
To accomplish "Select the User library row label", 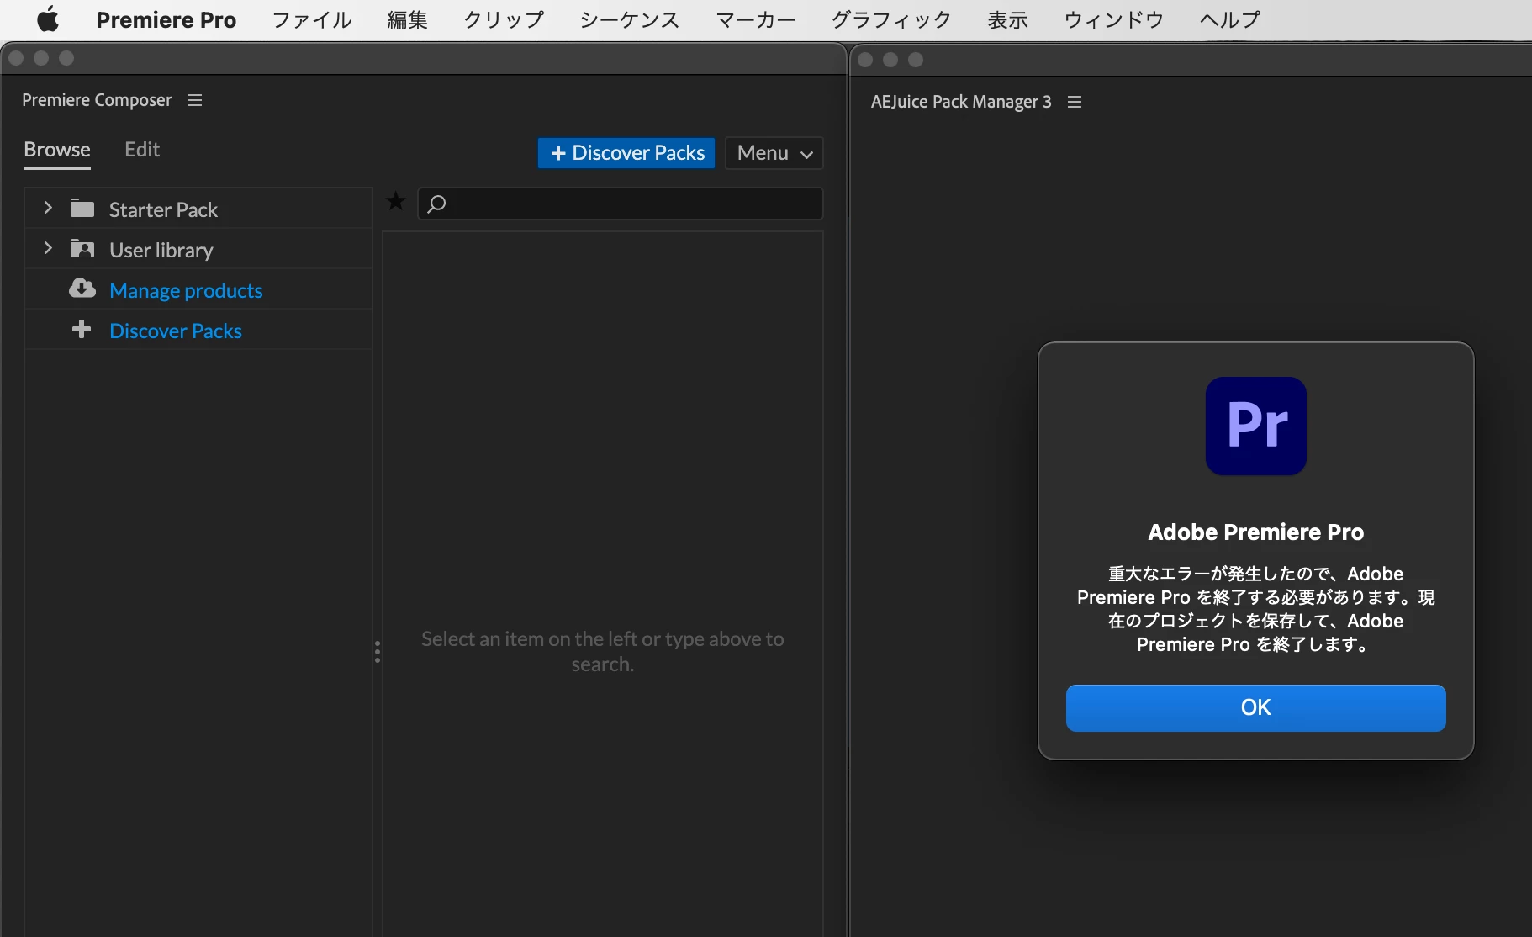I will point(161,250).
